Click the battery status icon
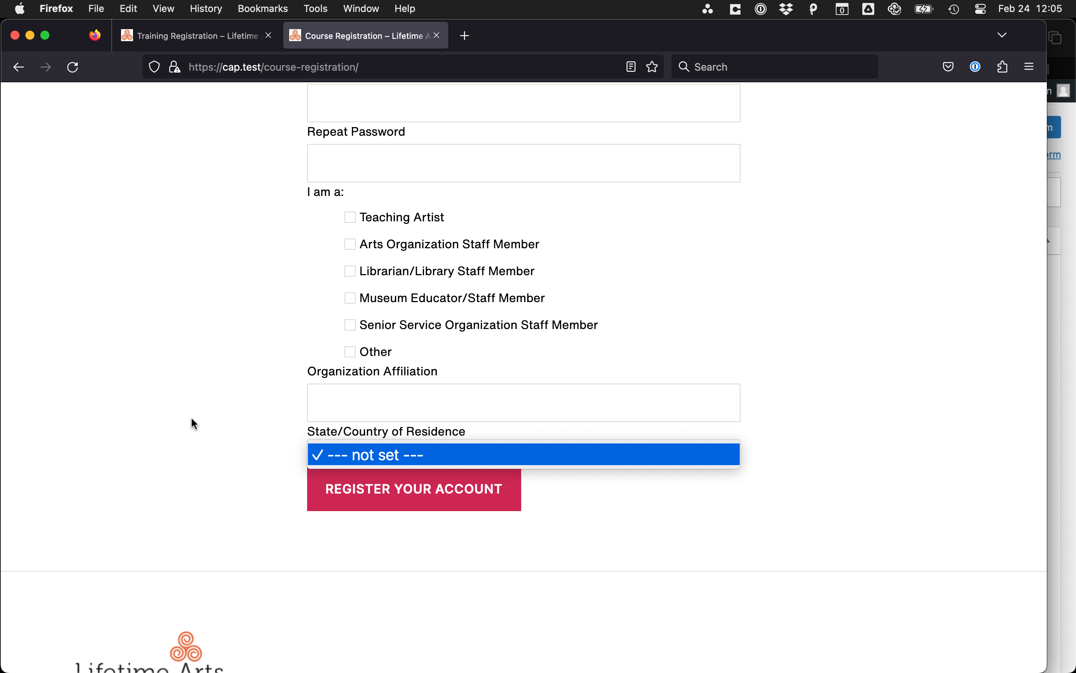This screenshot has height=673, width=1076. tap(924, 9)
